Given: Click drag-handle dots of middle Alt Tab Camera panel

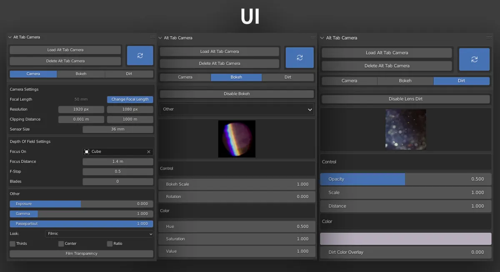Looking at the screenshot, I should [x=313, y=38].
